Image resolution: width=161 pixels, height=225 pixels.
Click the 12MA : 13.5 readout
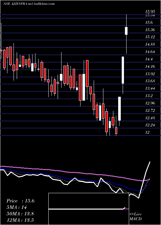click(20, 220)
